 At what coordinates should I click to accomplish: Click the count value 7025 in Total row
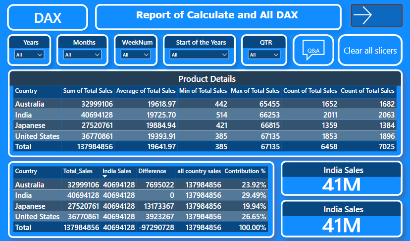386,147
